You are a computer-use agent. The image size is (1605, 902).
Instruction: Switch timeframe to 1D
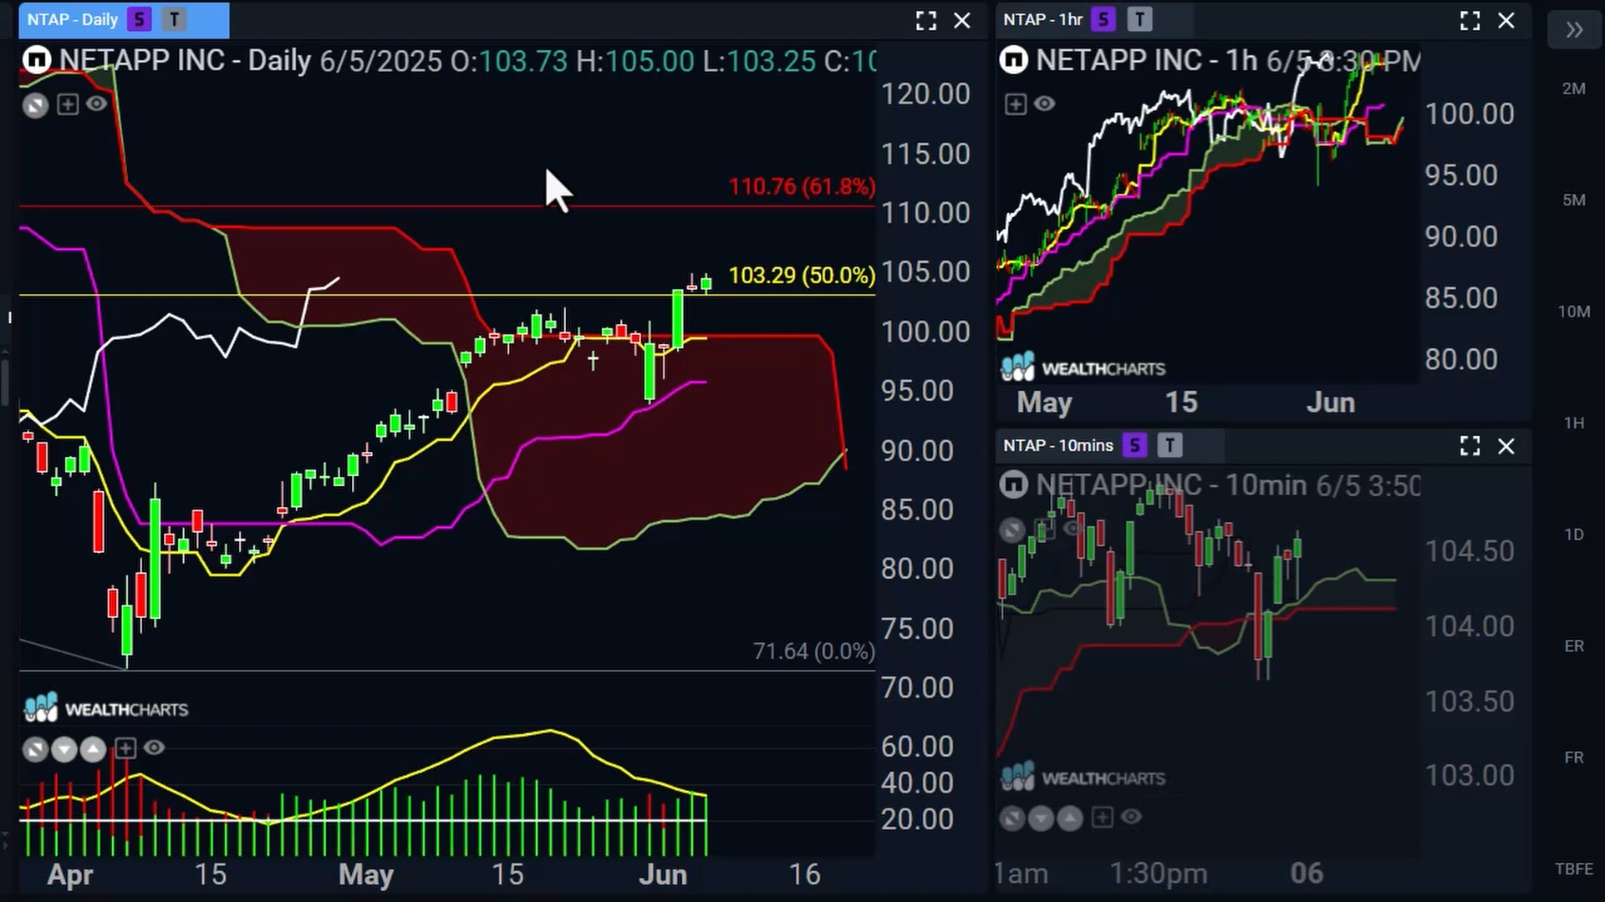(x=1574, y=535)
